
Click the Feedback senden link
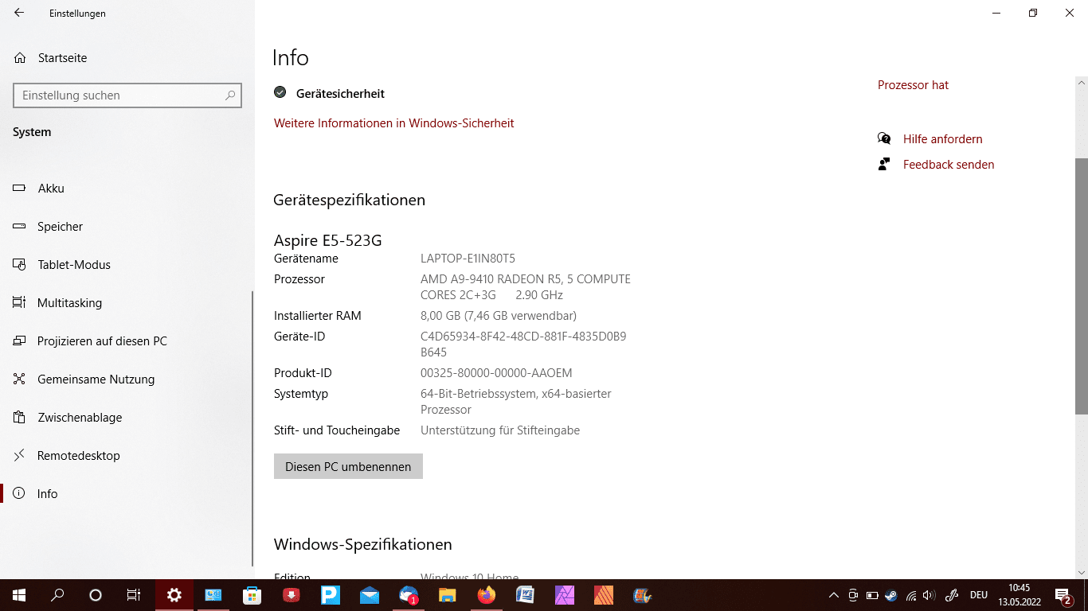click(x=949, y=165)
